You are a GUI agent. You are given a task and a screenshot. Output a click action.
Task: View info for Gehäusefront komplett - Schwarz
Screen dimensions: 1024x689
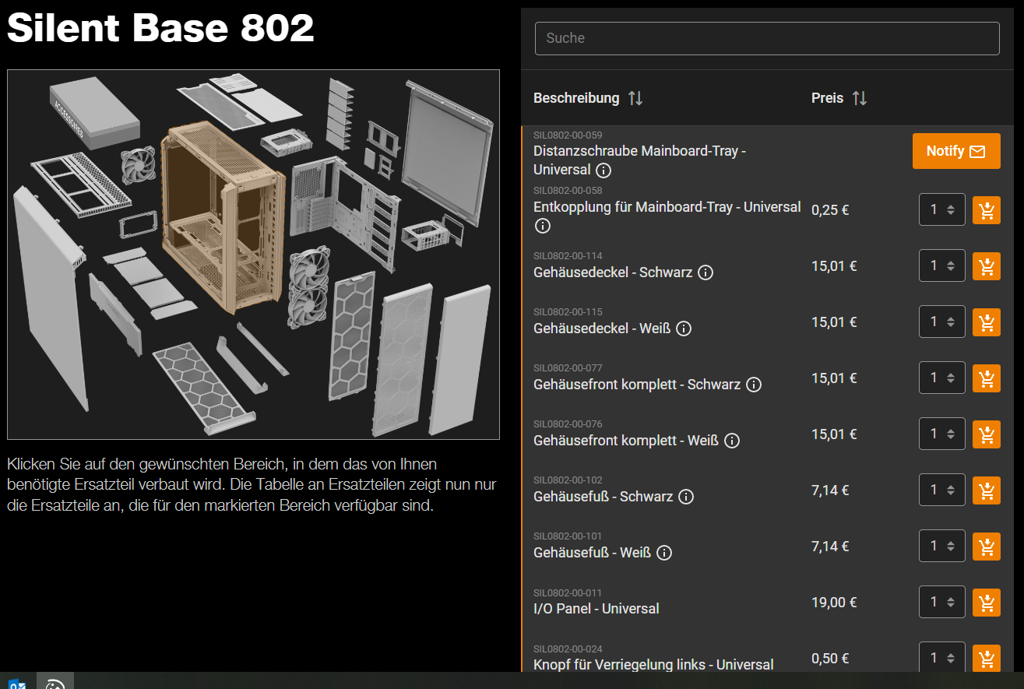754,385
